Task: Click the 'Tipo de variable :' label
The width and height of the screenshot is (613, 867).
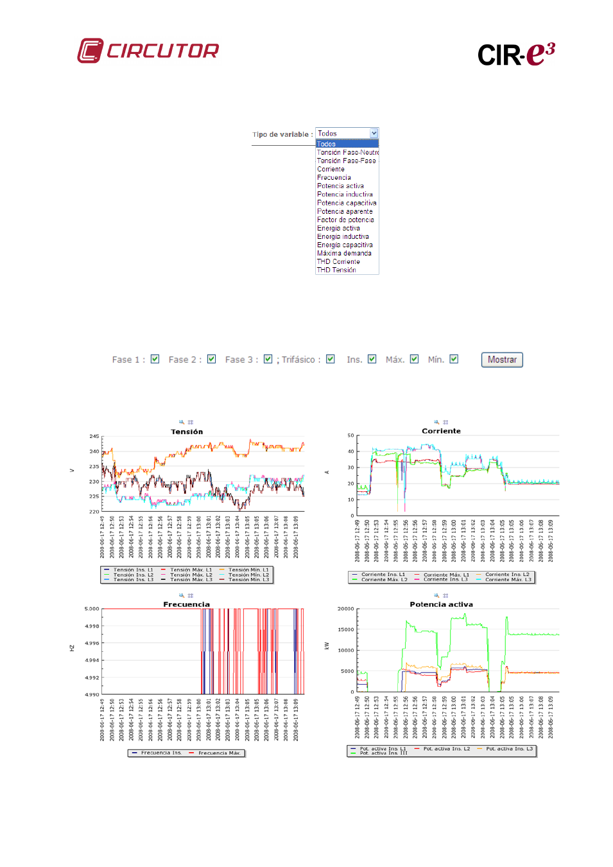Action: pyautogui.click(x=282, y=134)
